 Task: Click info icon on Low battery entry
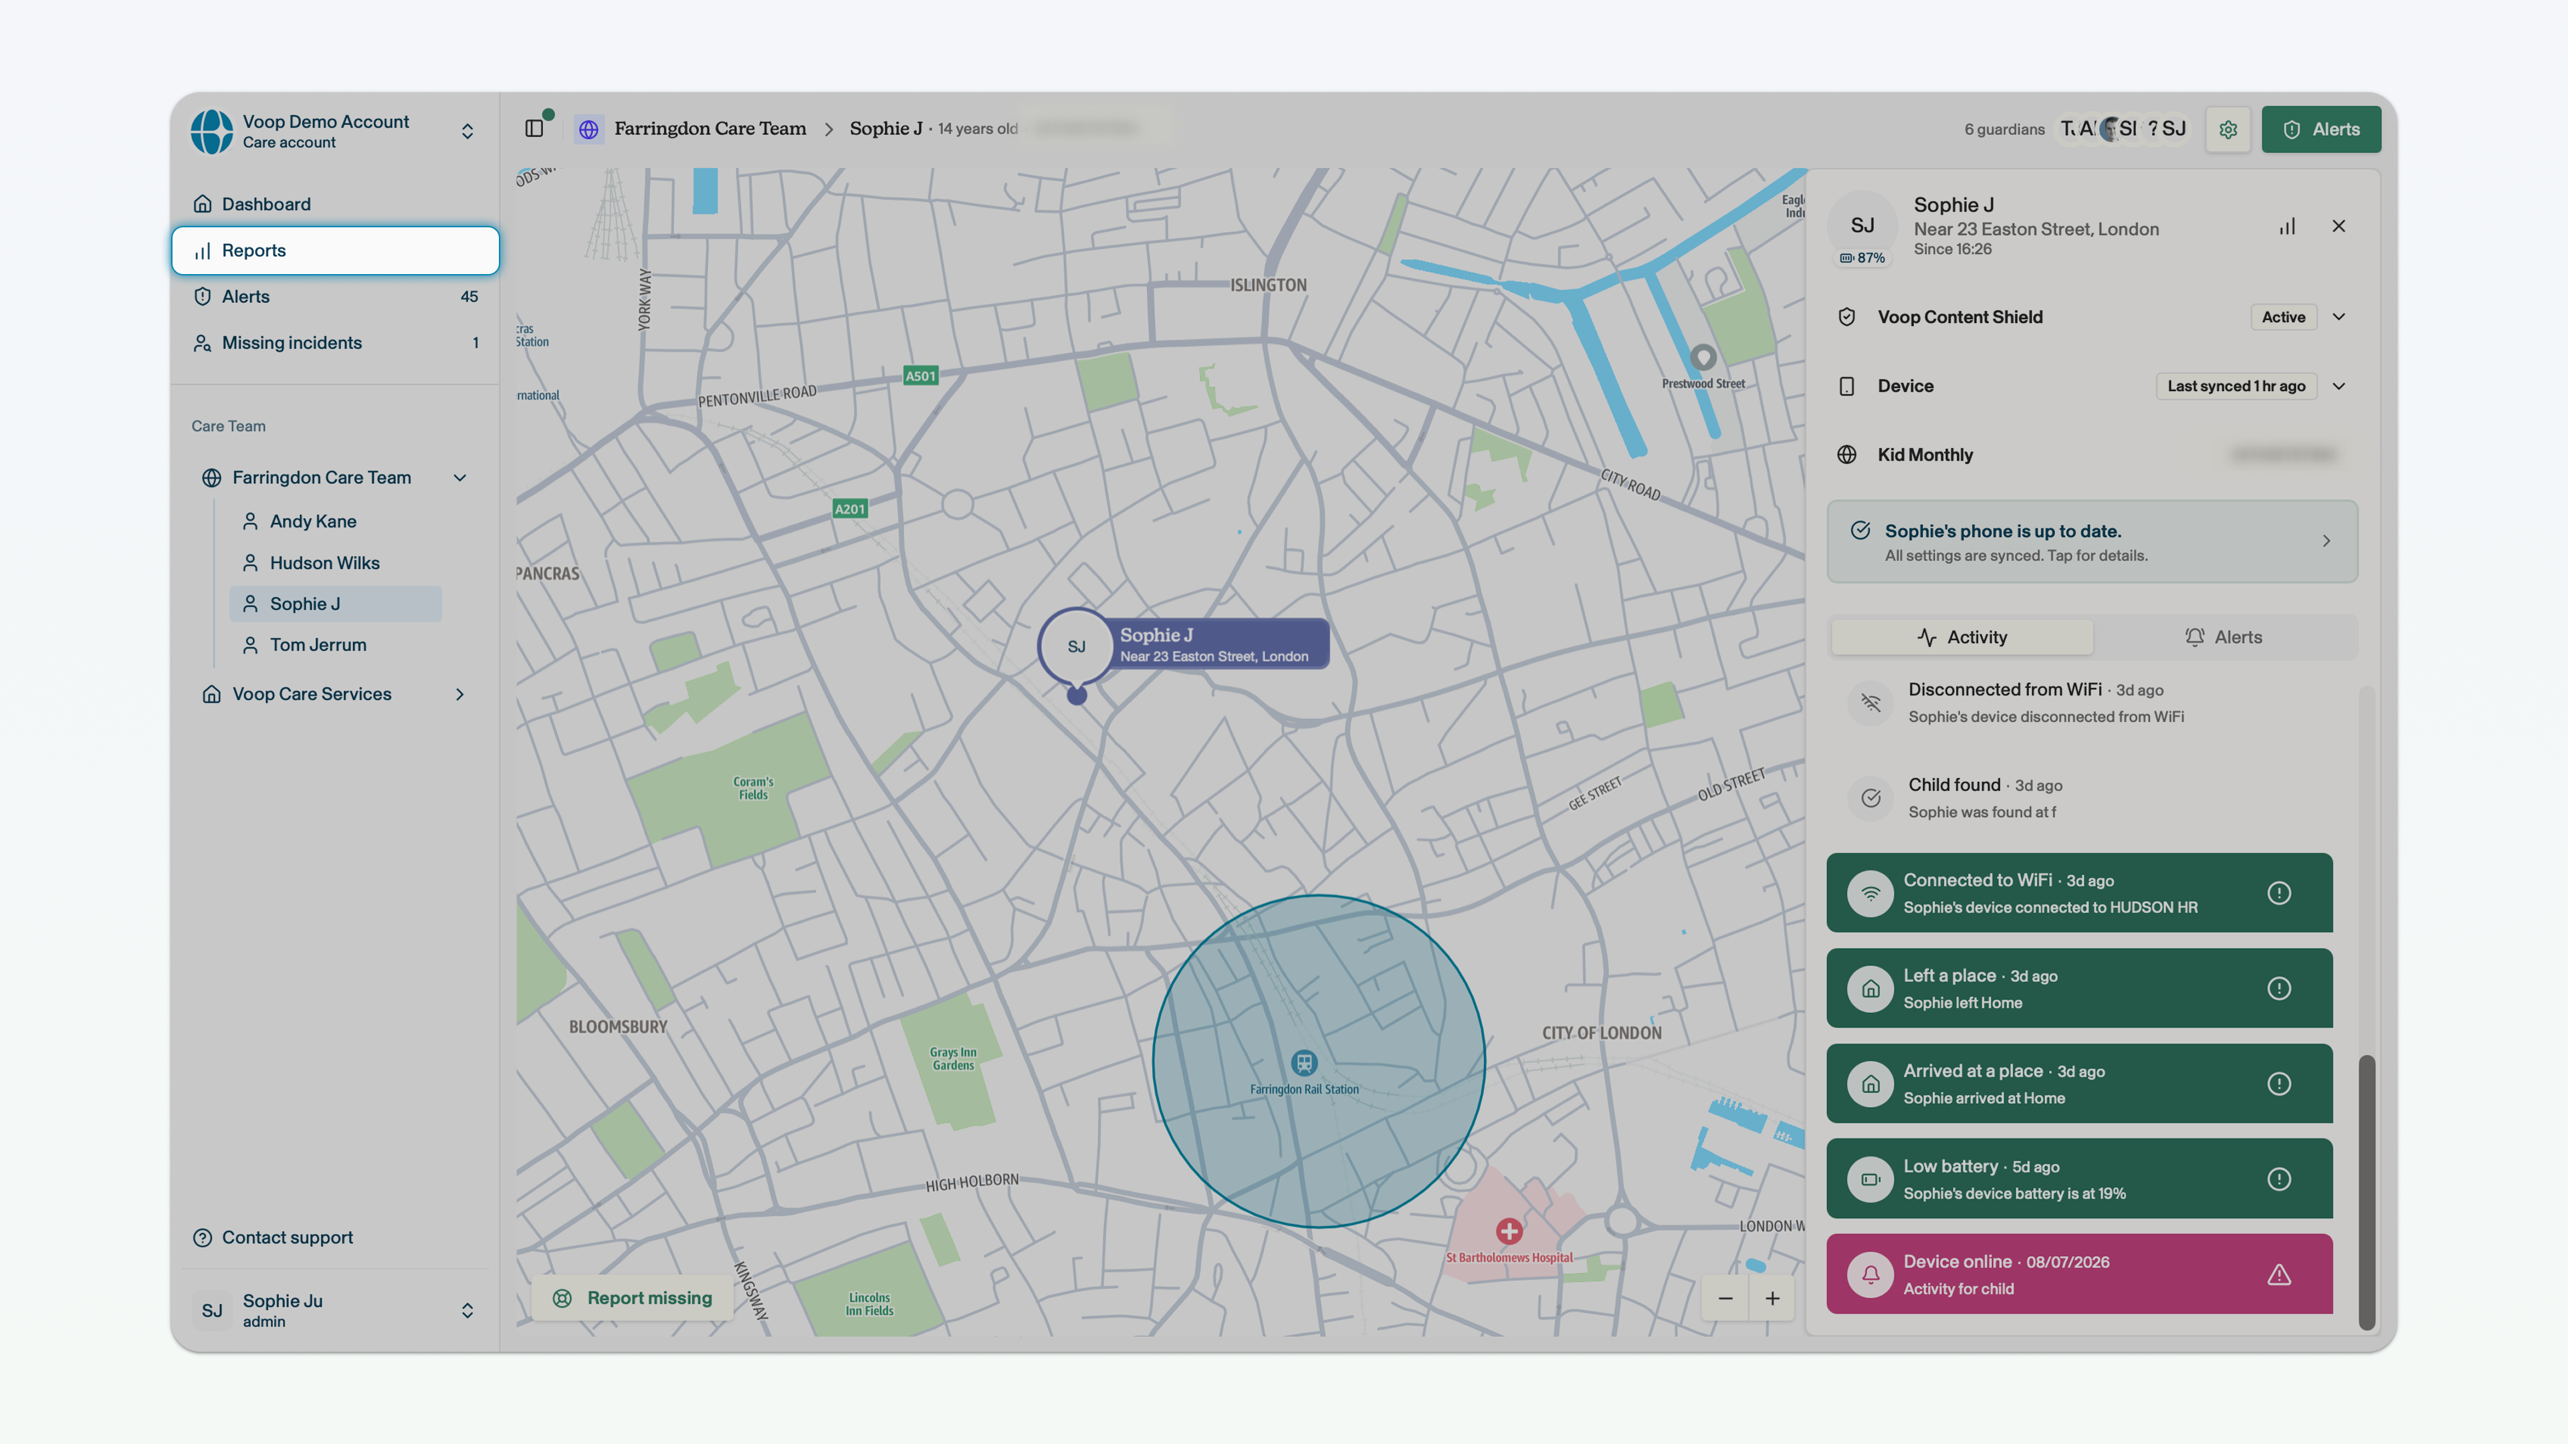(x=2279, y=1179)
